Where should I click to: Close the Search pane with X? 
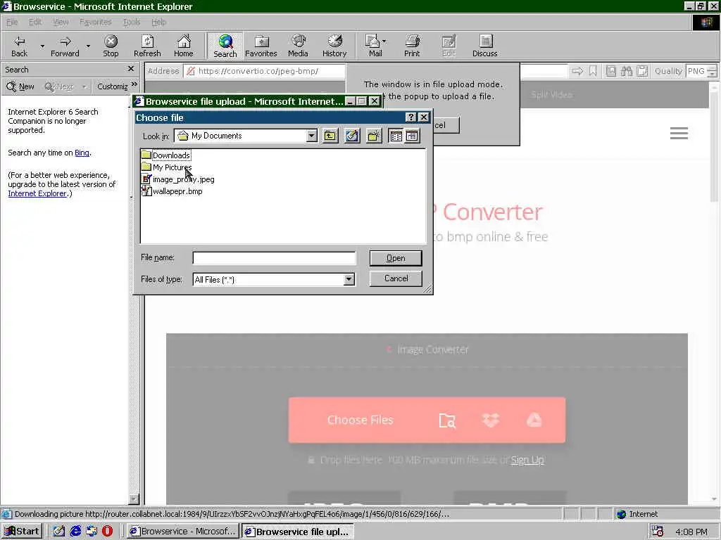tap(130, 69)
